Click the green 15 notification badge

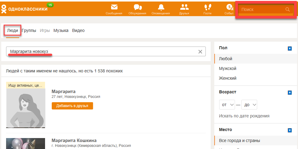point(50,5)
